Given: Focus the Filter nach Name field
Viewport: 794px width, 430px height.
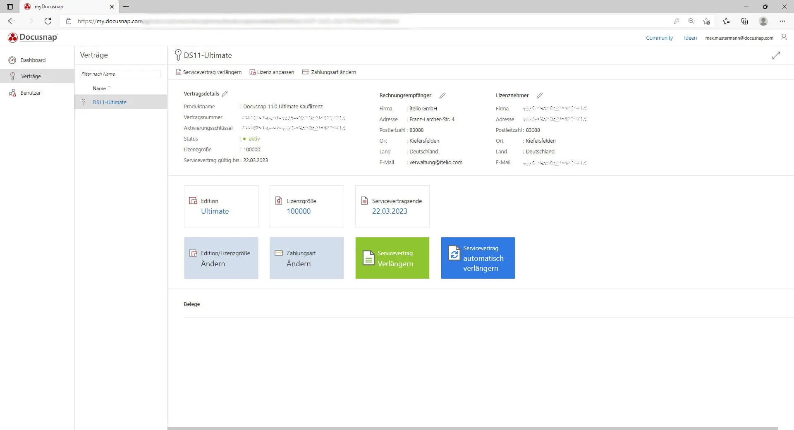Looking at the screenshot, I should coord(120,74).
